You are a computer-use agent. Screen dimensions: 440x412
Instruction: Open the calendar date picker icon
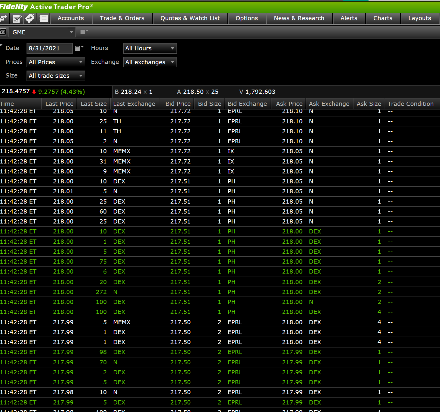(x=78, y=48)
